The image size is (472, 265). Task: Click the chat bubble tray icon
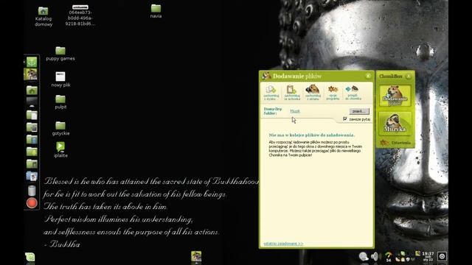tap(364, 257)
